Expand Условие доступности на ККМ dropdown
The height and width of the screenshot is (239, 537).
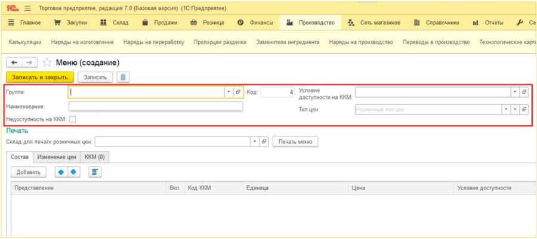[515, 92]
